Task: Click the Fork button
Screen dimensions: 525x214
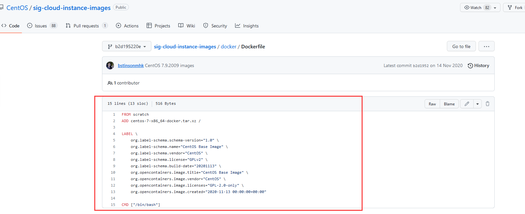Action: point(515,7)
